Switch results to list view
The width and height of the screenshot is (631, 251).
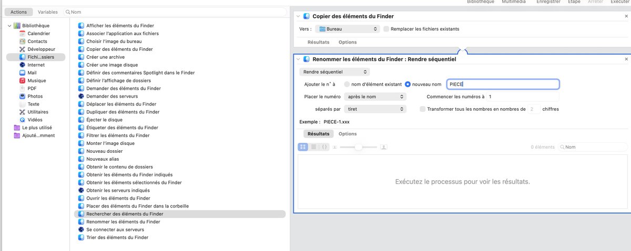pyautogui.click(x=313, y=147)
